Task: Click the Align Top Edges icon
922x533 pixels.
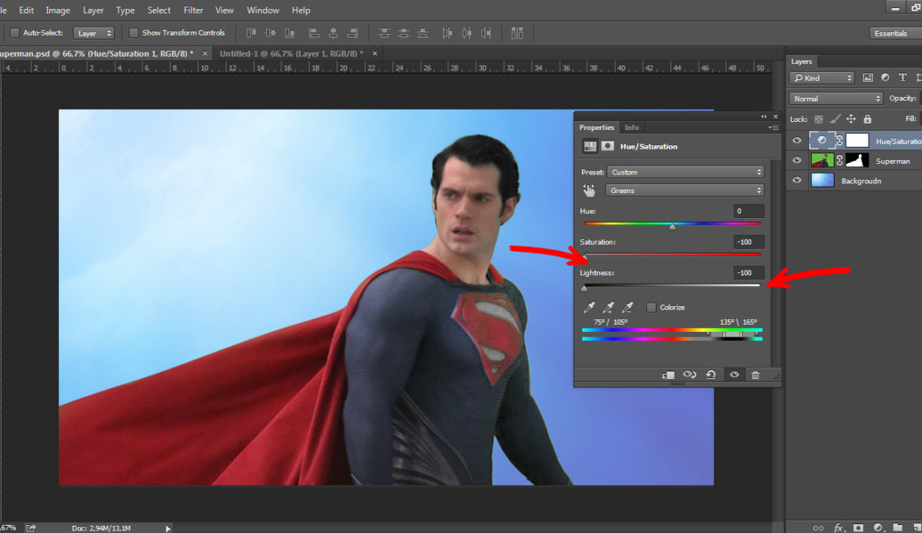Action: (251, 33)
